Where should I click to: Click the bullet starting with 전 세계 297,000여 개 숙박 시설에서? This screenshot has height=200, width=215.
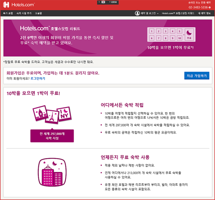[147, 125]
